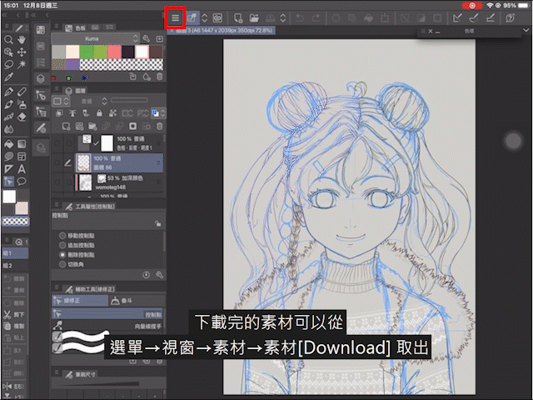Image resolution: width=533 pixels, height=400 pixels.
Task: Expand the floating color panel chevron
Action: click(526, 31)
